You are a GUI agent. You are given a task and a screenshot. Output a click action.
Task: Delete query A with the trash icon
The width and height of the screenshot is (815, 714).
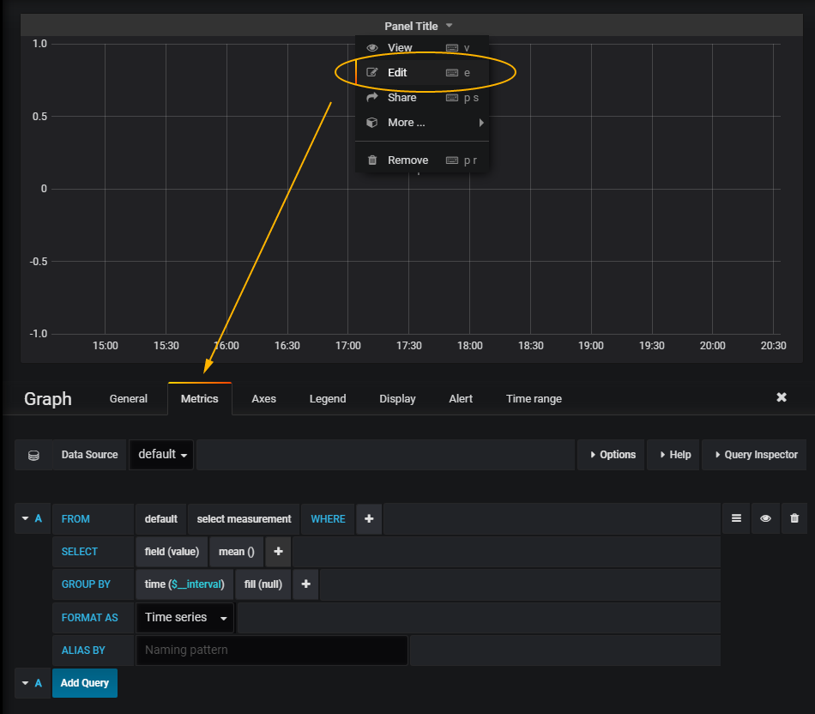point(794,518)
